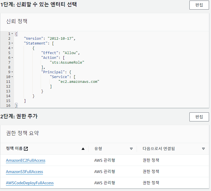
Task: Click AWS 관리형 in the AmazonEC2FullAccess row
Action: click(105, 160)
